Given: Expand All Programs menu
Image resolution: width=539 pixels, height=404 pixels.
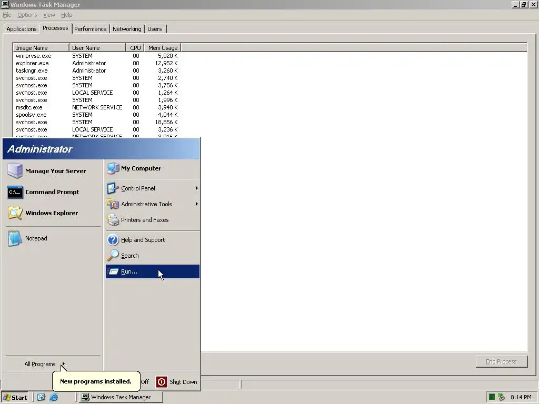Looking at the screenshot, I should coord(44,364).
